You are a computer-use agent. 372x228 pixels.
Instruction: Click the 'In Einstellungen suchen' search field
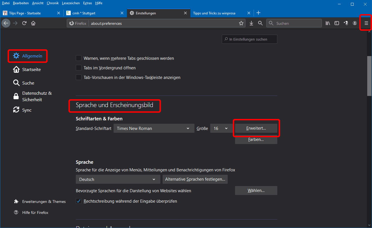point(249,39)
